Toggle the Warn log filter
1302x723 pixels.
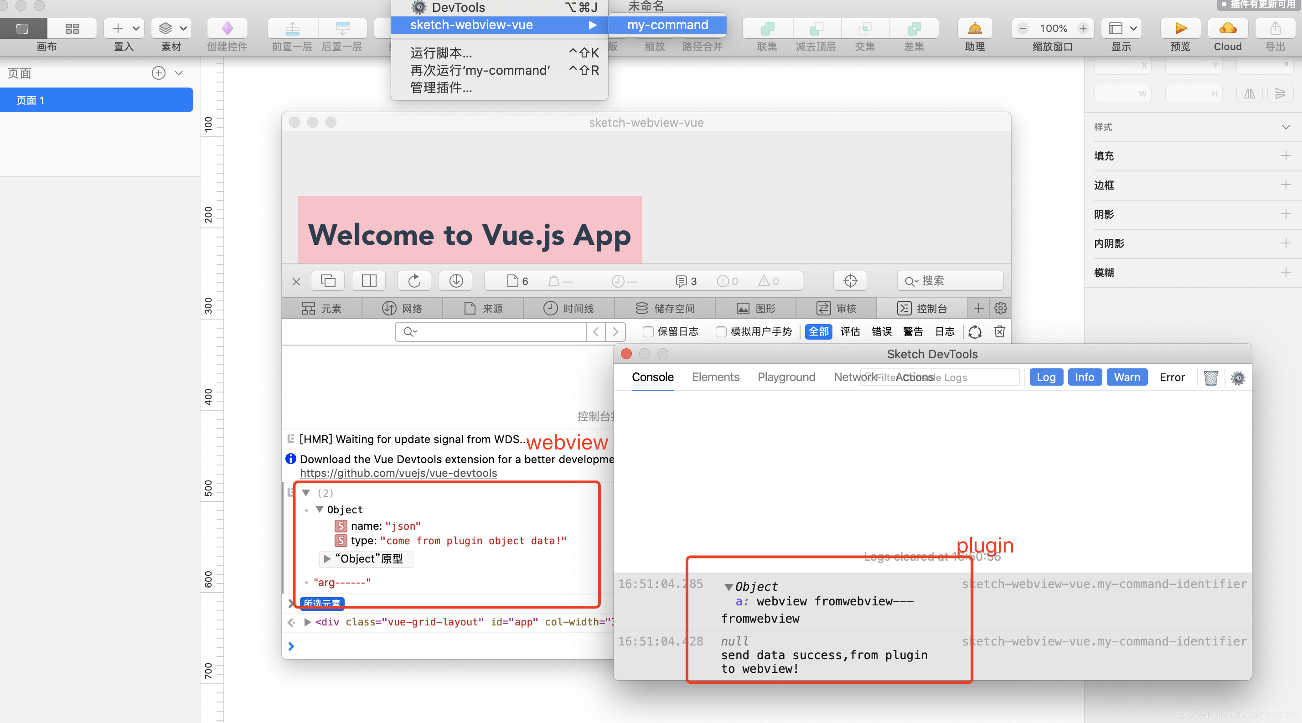point(1126,377)
